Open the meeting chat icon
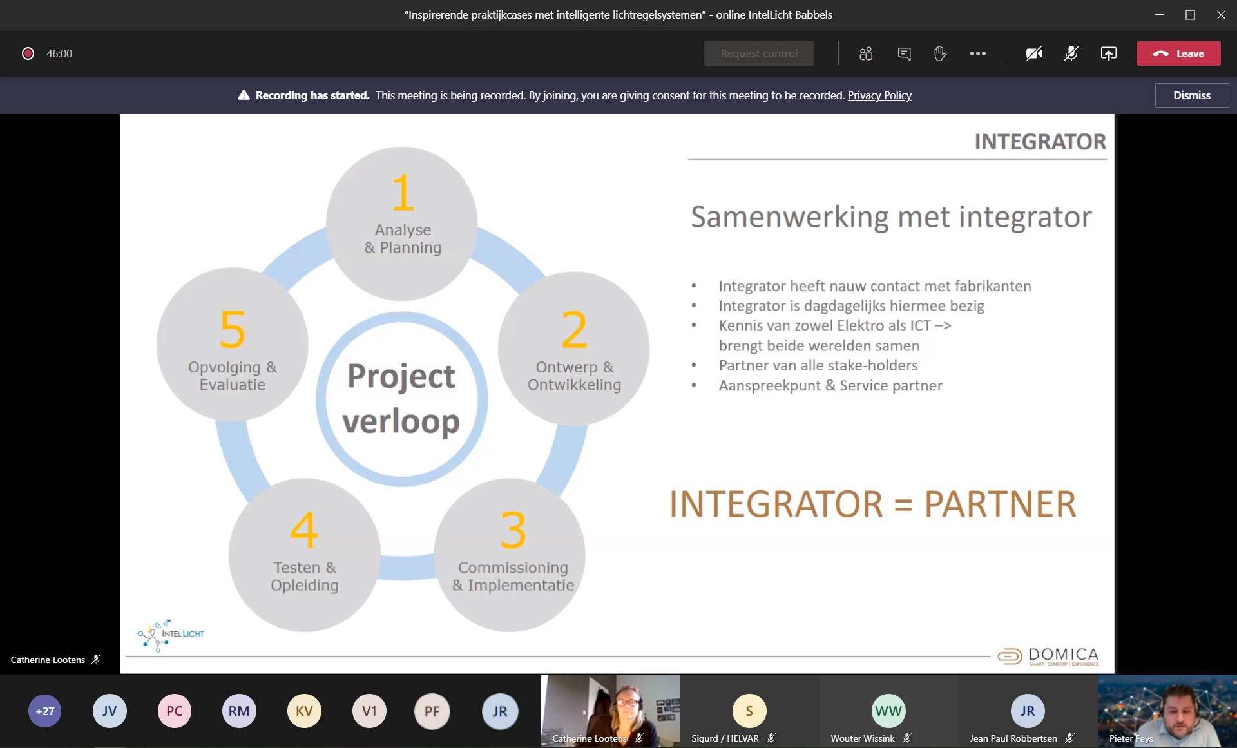The height and width of the screenshot is (748, 1237). pyautogui.click(x=904, y=53)
